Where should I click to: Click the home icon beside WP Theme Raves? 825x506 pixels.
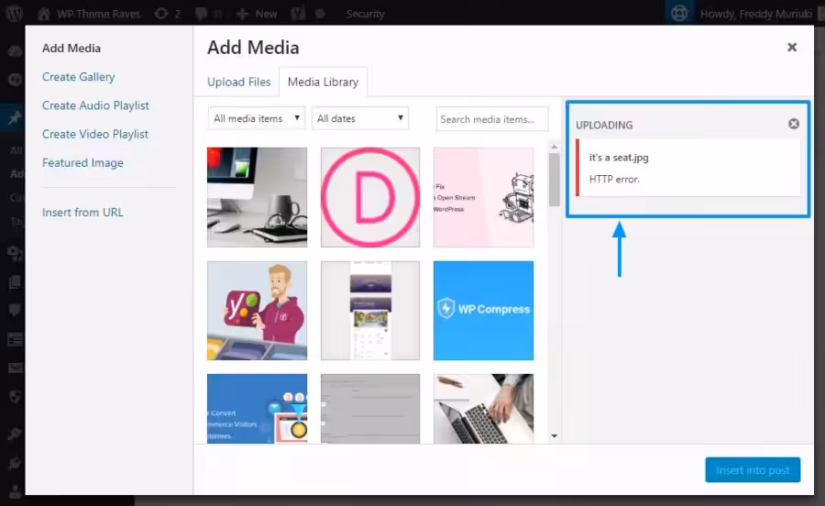(x=44, y=14)
